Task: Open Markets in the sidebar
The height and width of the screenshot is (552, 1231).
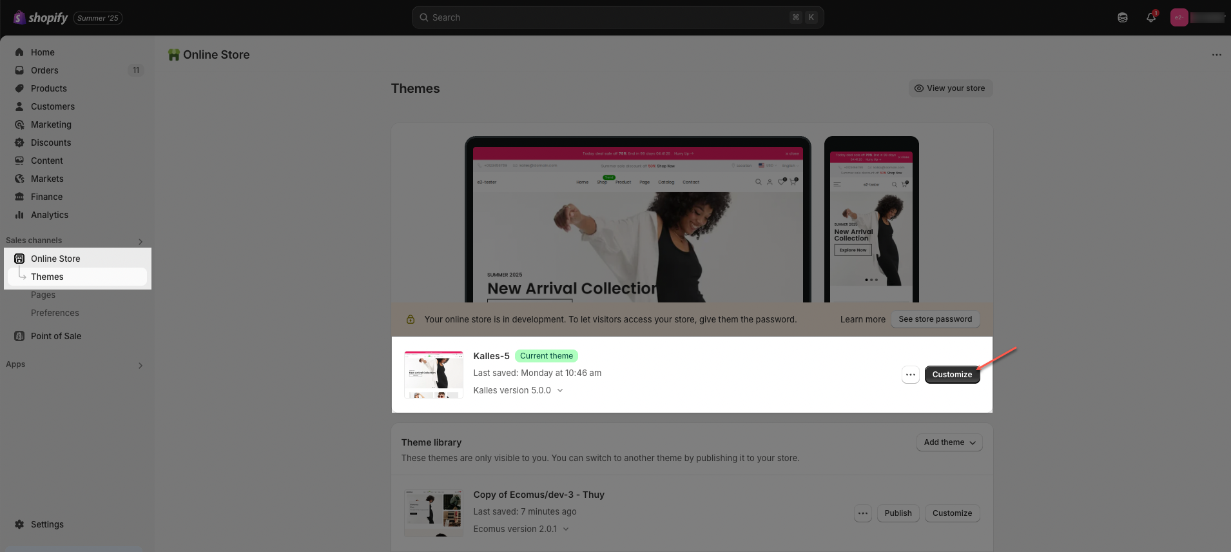Action: pos(77,179)
